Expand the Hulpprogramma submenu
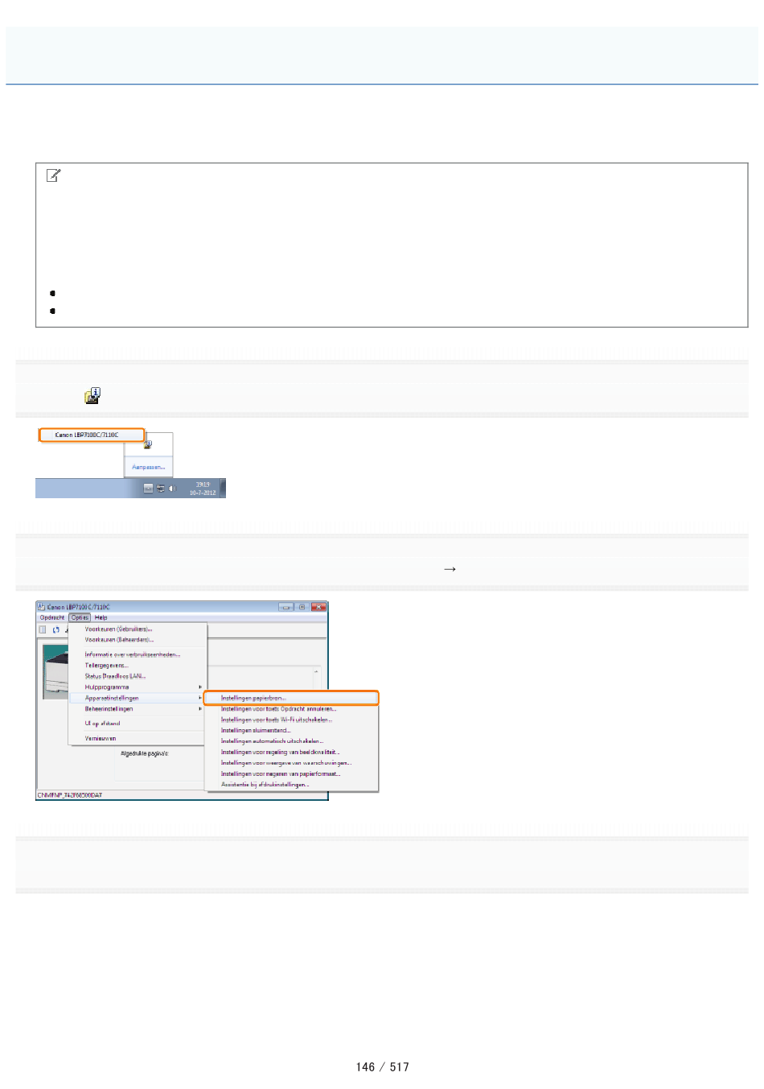The height and width of the screenshot is (1089, 764). (x=138, y=687)
